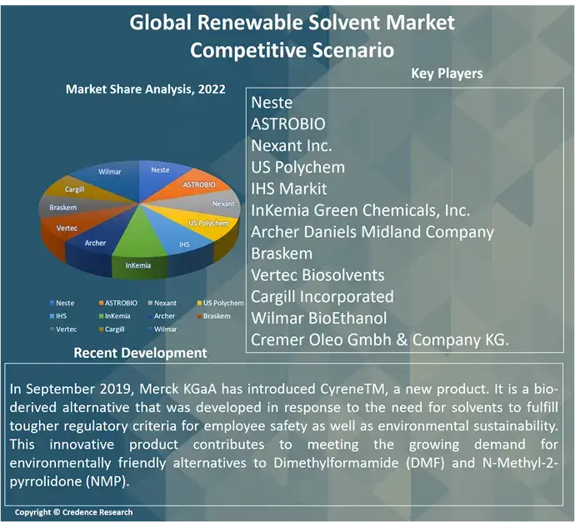The width and height of the screenshot is (575, 523).
Task: Click the Recent Development heading
Action: click(x=140, y=353)
